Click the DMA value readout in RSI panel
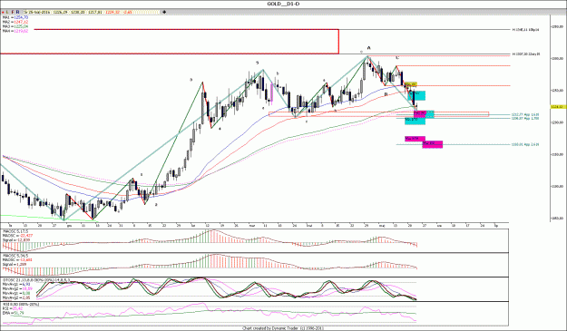Viewport: 567px width, 331px height. click(x=13, y=313)
